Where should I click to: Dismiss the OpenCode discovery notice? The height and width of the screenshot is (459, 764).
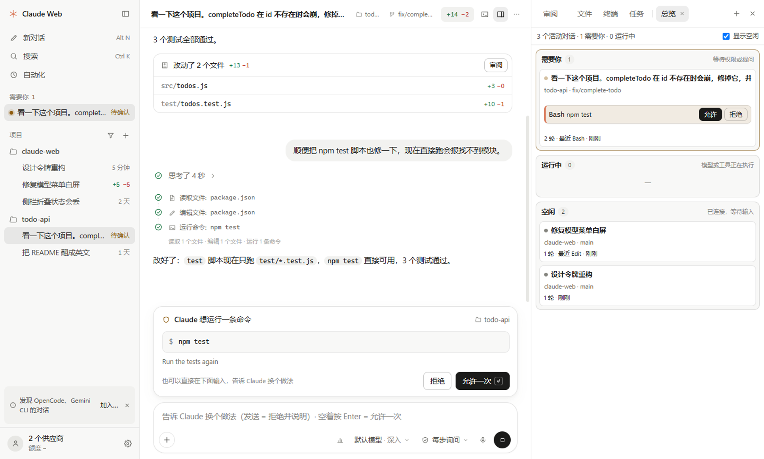pyautogui.click(x=127, y=405)
